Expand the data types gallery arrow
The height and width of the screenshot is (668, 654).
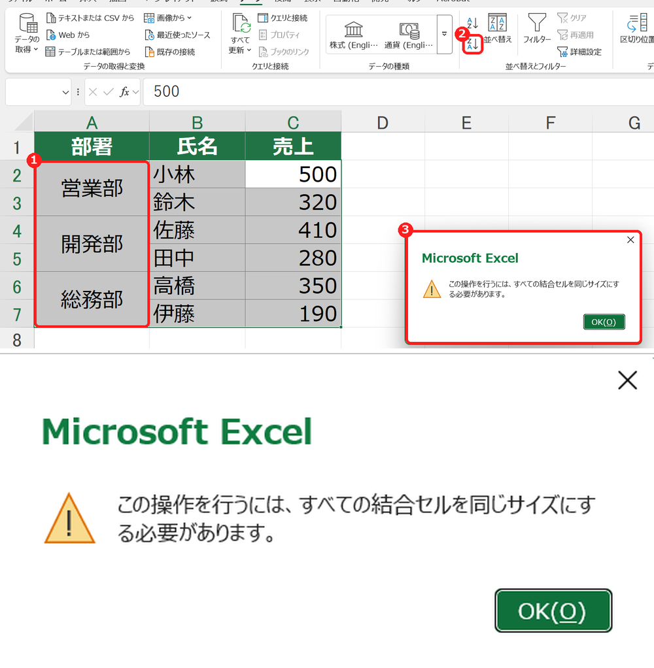(x=444, y=34)
